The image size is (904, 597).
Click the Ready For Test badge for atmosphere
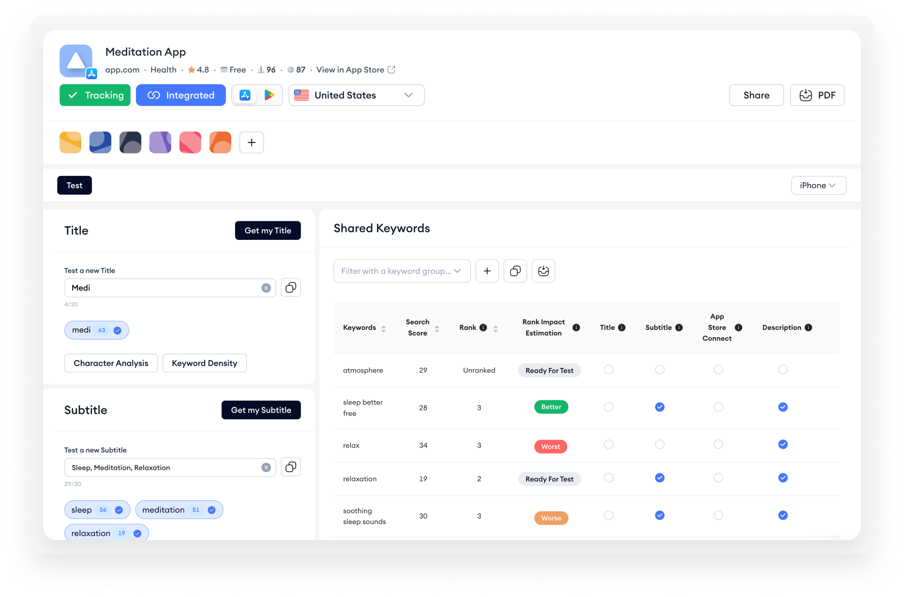tap(549, 370)
